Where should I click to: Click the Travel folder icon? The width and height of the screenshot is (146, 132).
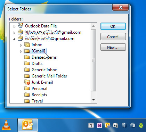click(27, 101)
